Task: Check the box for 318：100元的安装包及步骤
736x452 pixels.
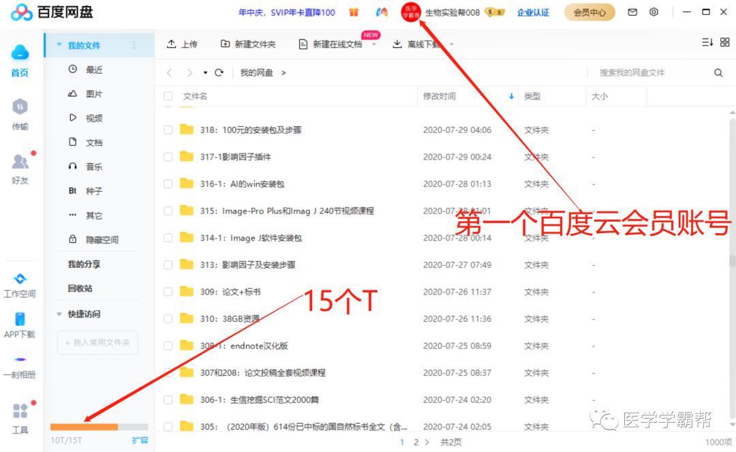Action: point(168,130)
